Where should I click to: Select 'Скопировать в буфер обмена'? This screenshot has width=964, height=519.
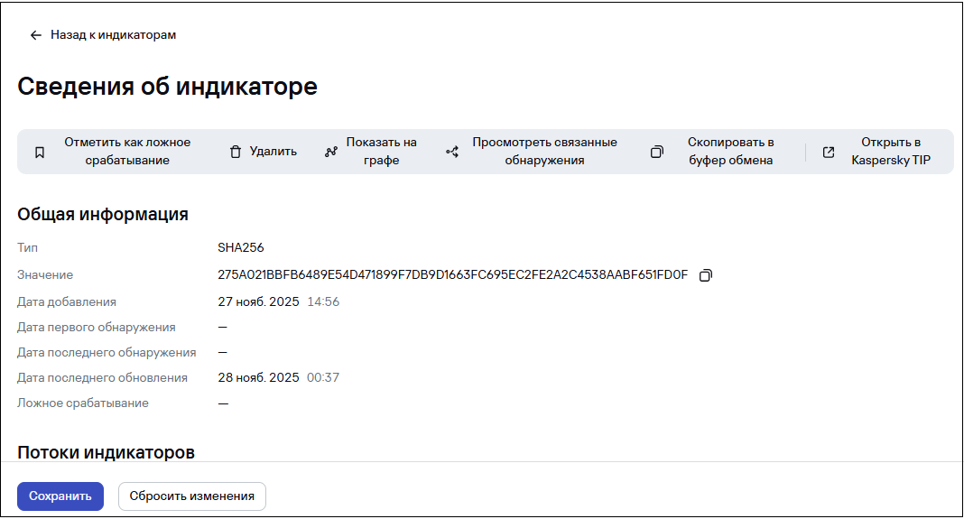pyautogui.click(x=730, y=152)
